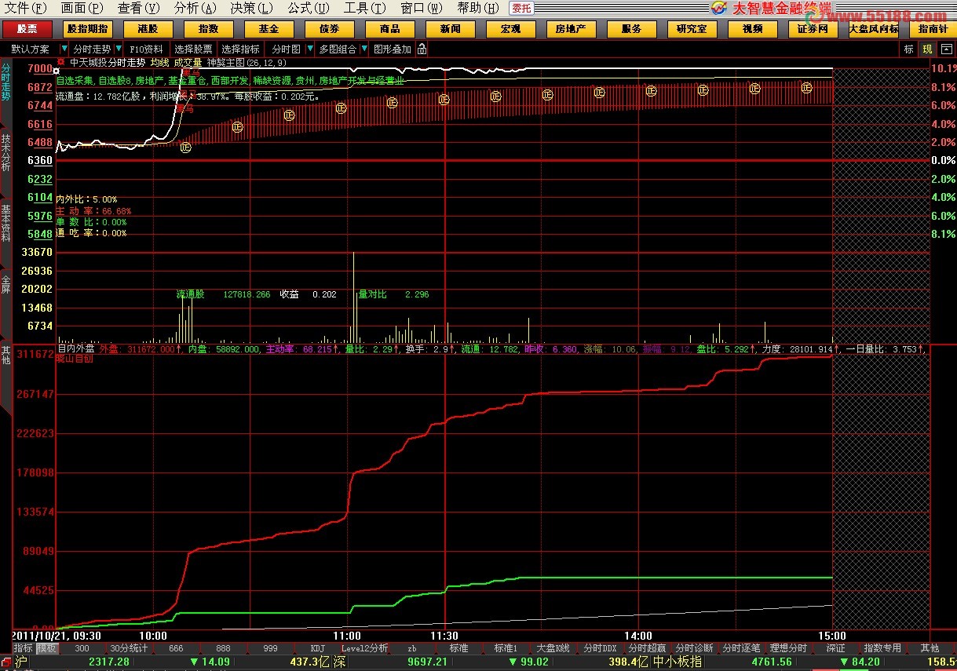Viewport: 957px width, 671px height.
Task: Expand the 分时走势 dropdown arrow
Action: [x=118, y=49]
